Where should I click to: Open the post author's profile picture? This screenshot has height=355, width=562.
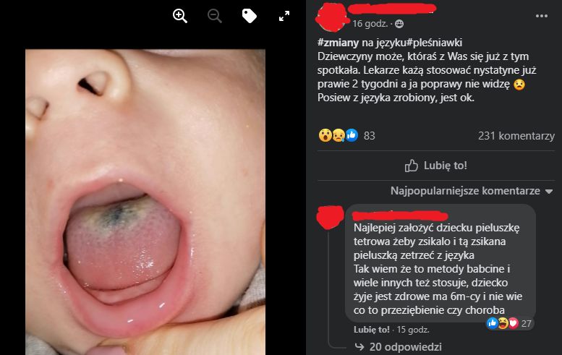[332, 17]
